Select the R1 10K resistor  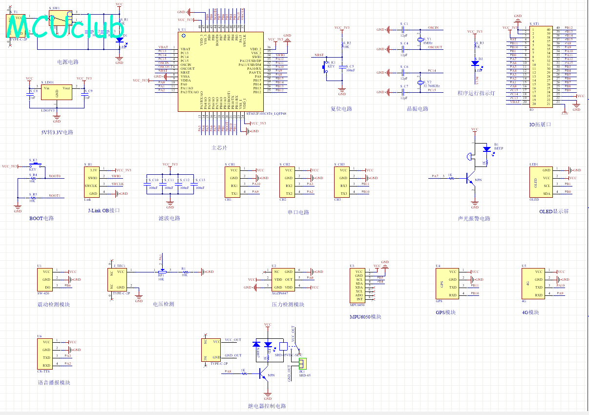[185, 272]
